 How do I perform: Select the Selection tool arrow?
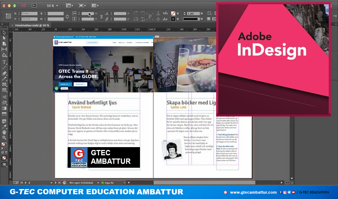click(x=4, y=32)
